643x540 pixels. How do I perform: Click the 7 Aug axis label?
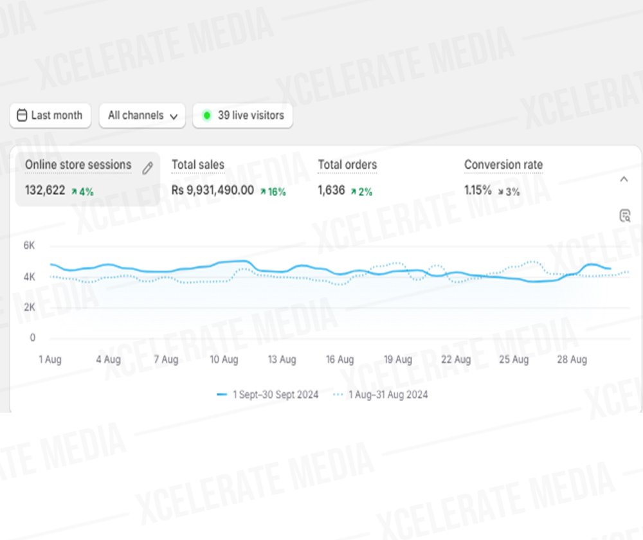[x=166, y=359]
